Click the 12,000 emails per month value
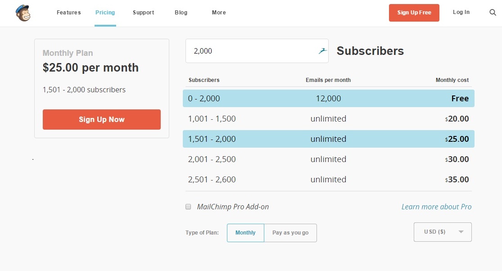Image resolution: width=502 pixels, height=271 pixels. pos(328,98)
